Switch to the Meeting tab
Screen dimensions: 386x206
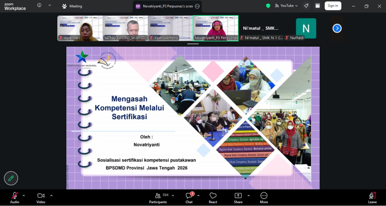(x=72, y=7)
